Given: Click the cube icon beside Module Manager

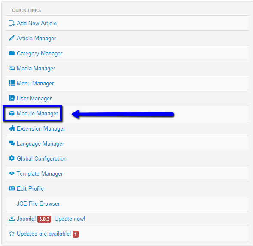Looking at the screenshot, I should pos(12,113).
